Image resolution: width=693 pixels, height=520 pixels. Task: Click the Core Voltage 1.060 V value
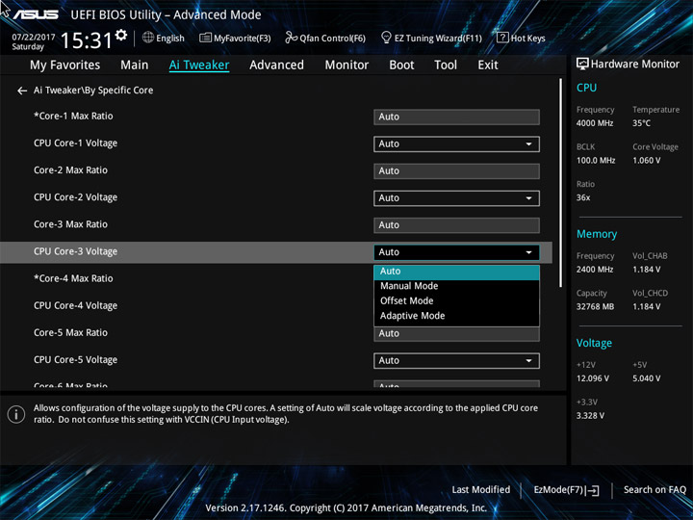(646, 161)
